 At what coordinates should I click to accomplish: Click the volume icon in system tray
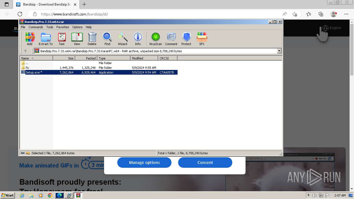tap(314, 195)
